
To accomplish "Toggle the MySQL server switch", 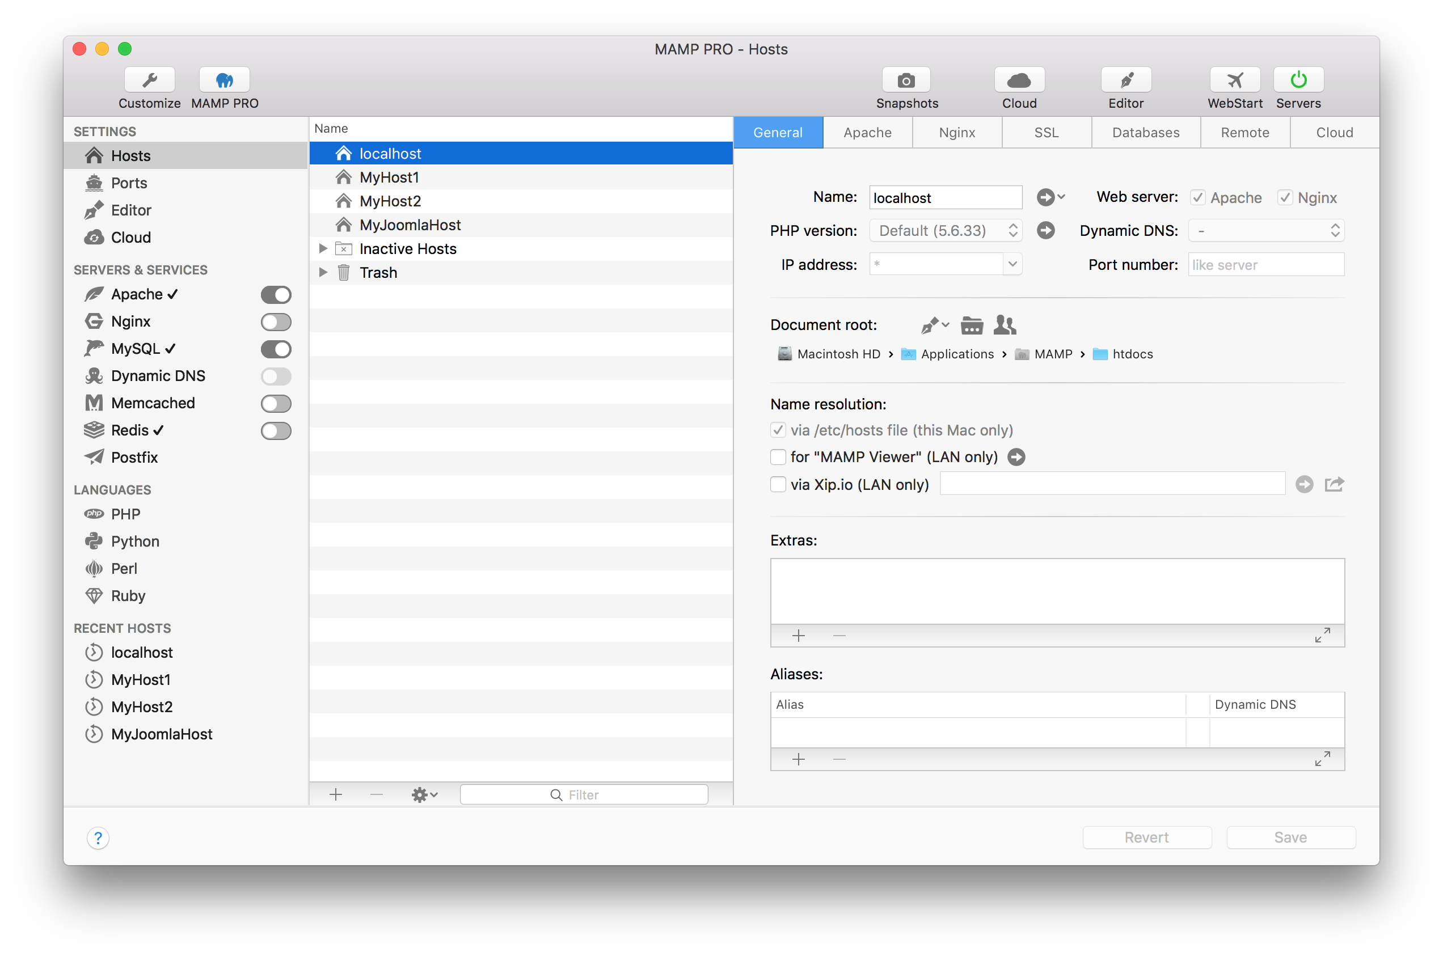I will 276,349.
